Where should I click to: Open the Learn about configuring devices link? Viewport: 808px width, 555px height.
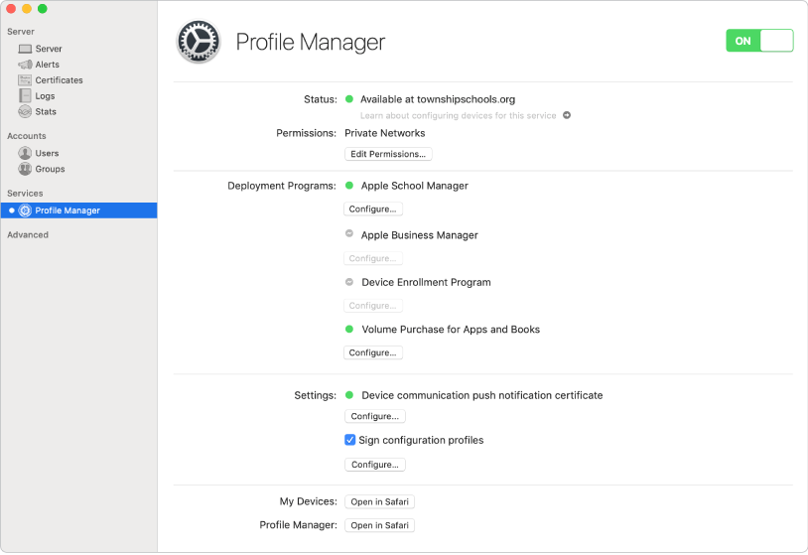pos(459,115)
